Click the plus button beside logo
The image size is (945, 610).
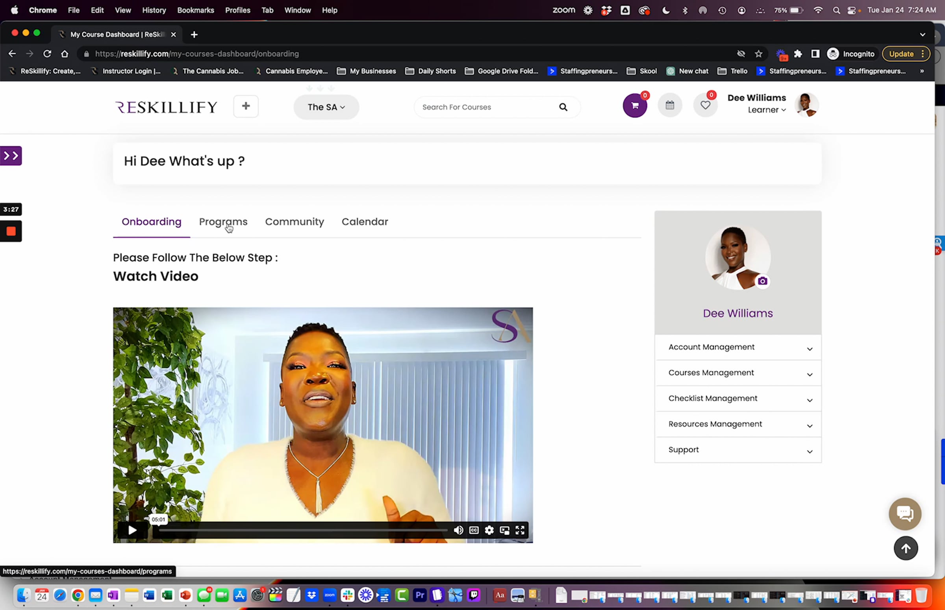246,106
